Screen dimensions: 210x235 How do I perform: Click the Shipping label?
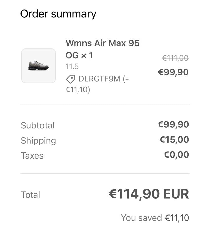point(38,140)
